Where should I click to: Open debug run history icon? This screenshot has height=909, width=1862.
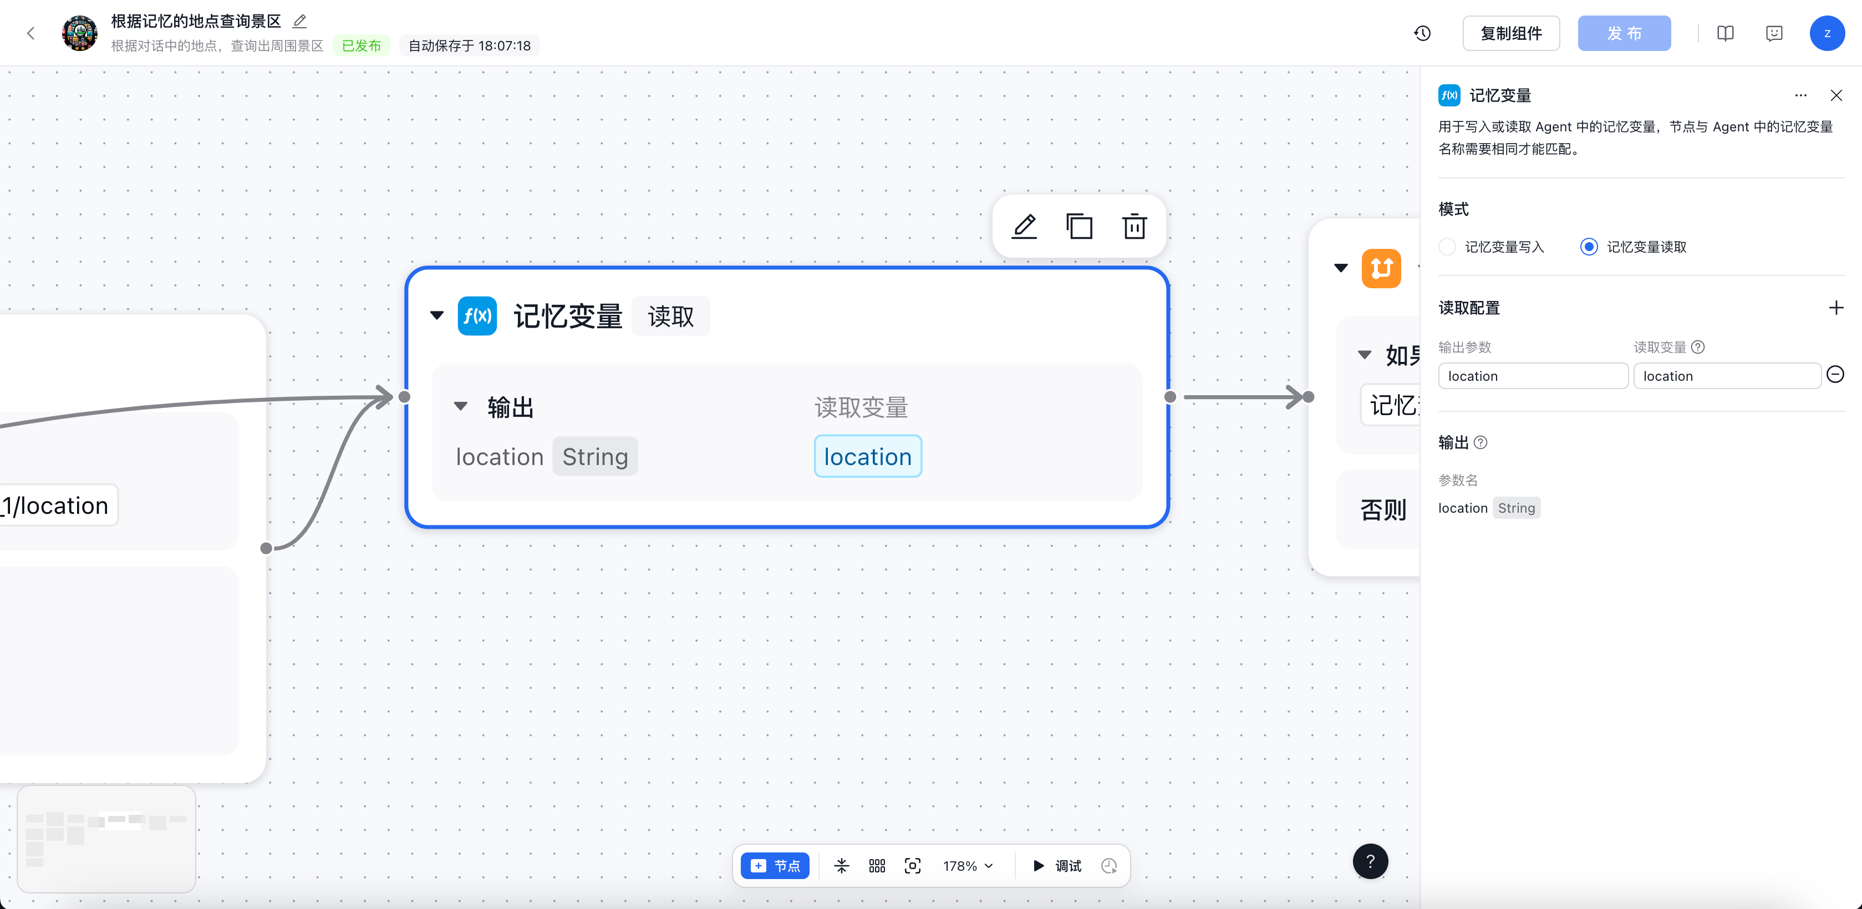[1108, 866]
